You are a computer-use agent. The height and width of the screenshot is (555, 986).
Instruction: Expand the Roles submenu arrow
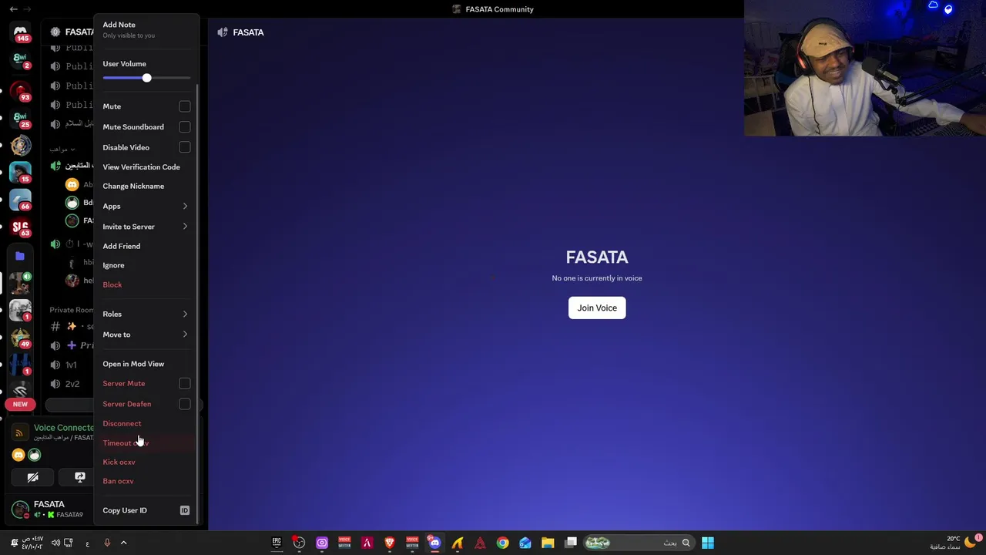point(185,314)
